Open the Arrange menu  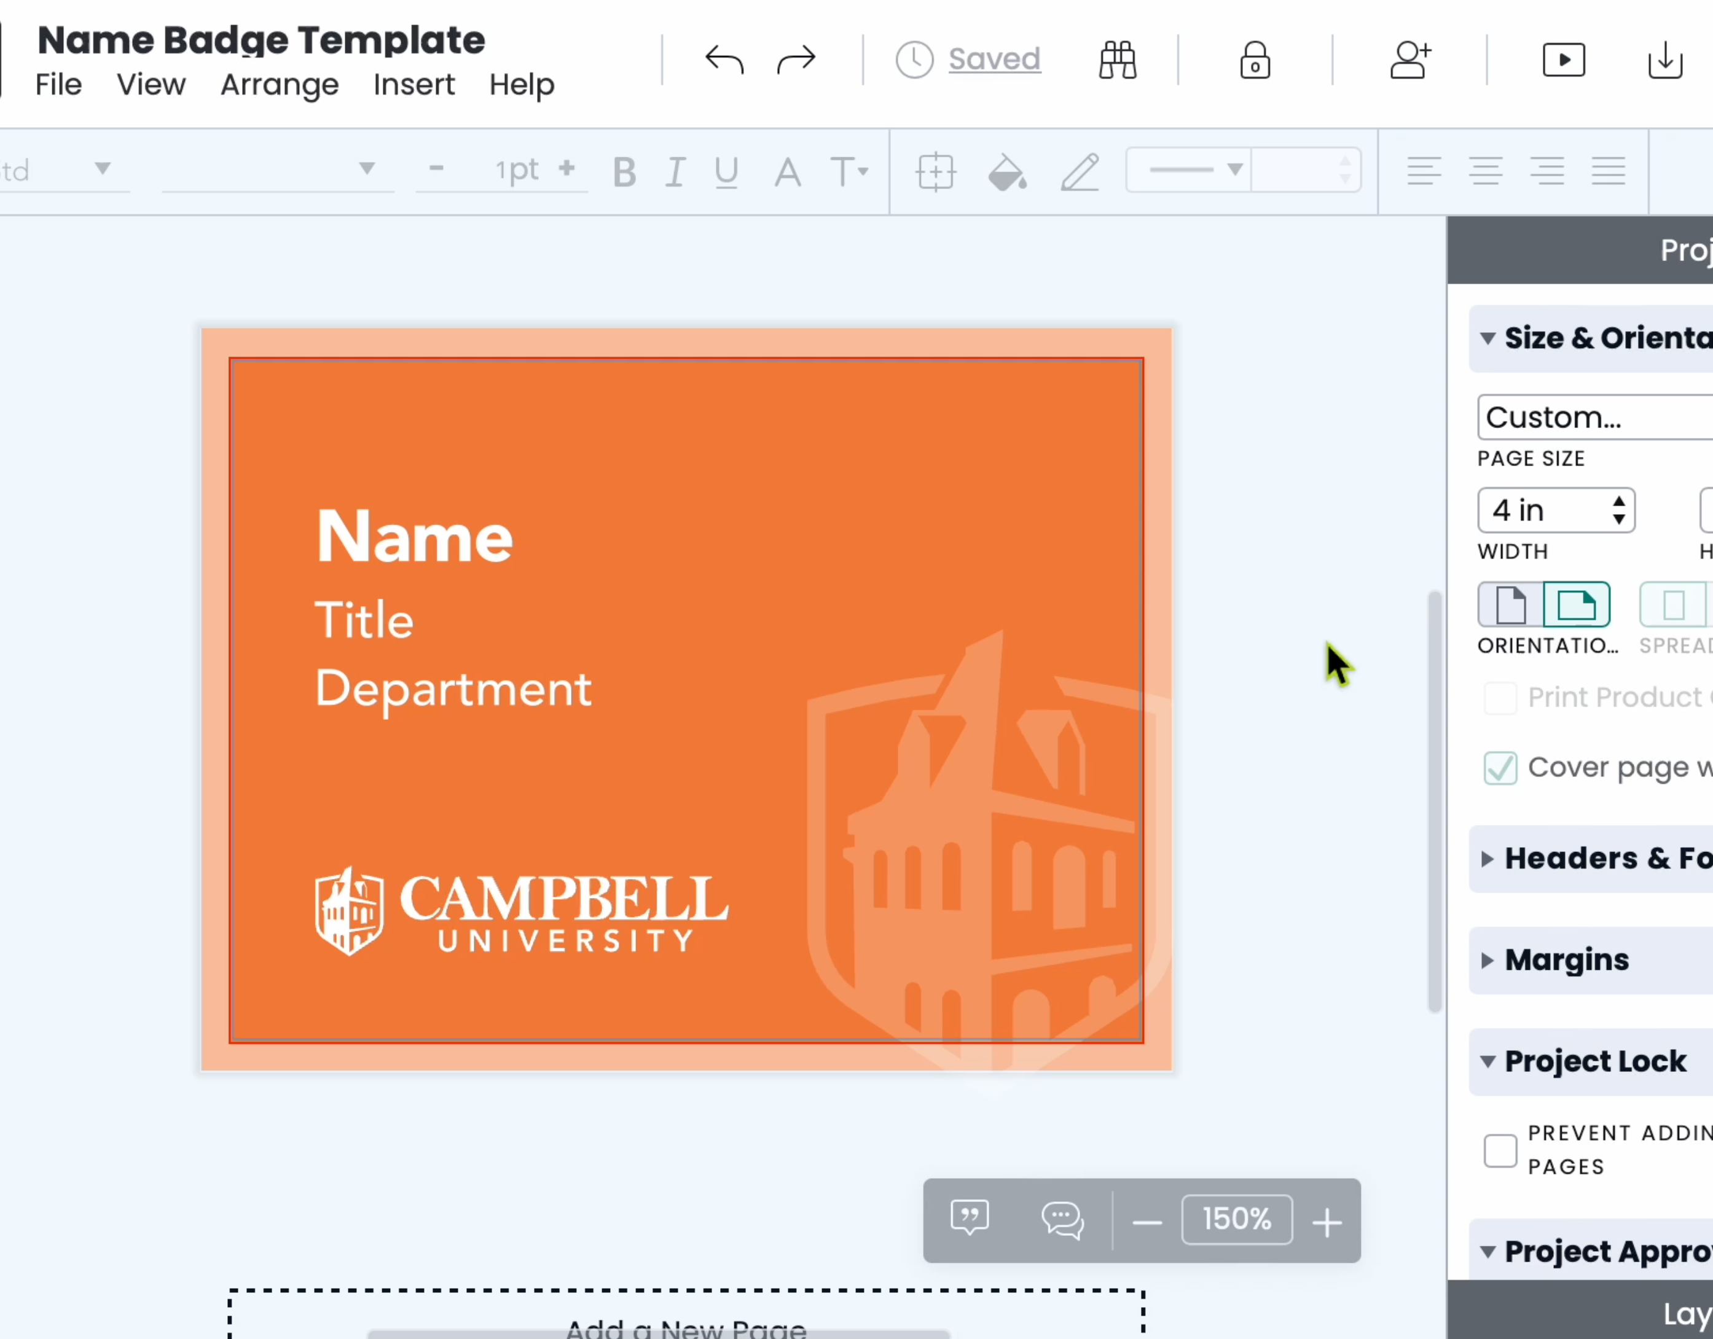coord(279,85)
